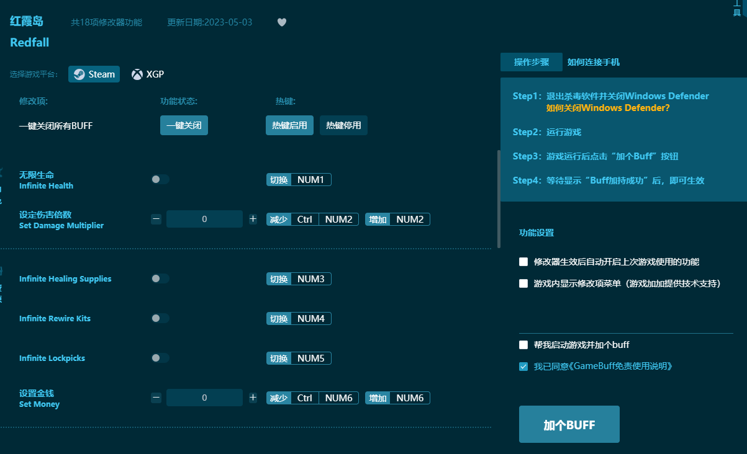
Task: Toggle Infinite Rewire Kits switch
Action: 160,319
